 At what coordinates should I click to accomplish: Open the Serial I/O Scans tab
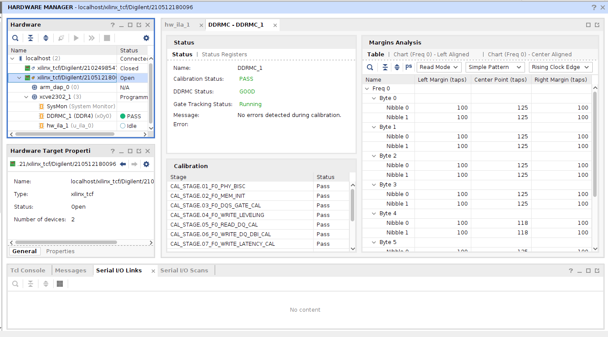coord(184,271)
